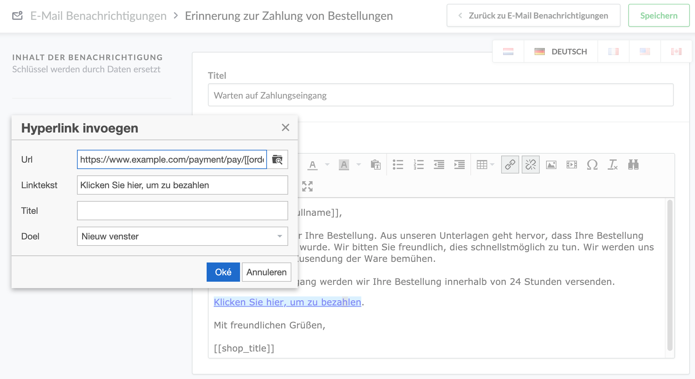Expand the table dropdown arrow

(x=493, y=165)
